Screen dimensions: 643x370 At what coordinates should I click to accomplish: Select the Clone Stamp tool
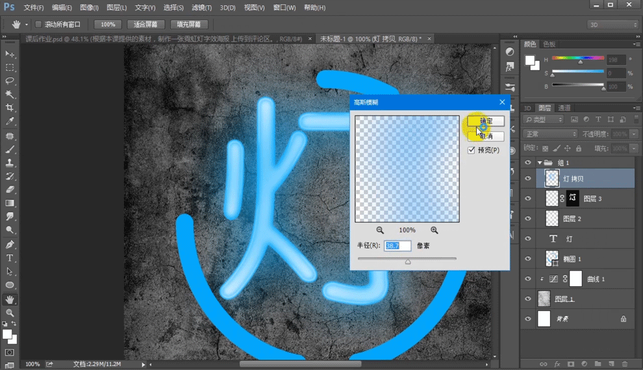point(10,163)
